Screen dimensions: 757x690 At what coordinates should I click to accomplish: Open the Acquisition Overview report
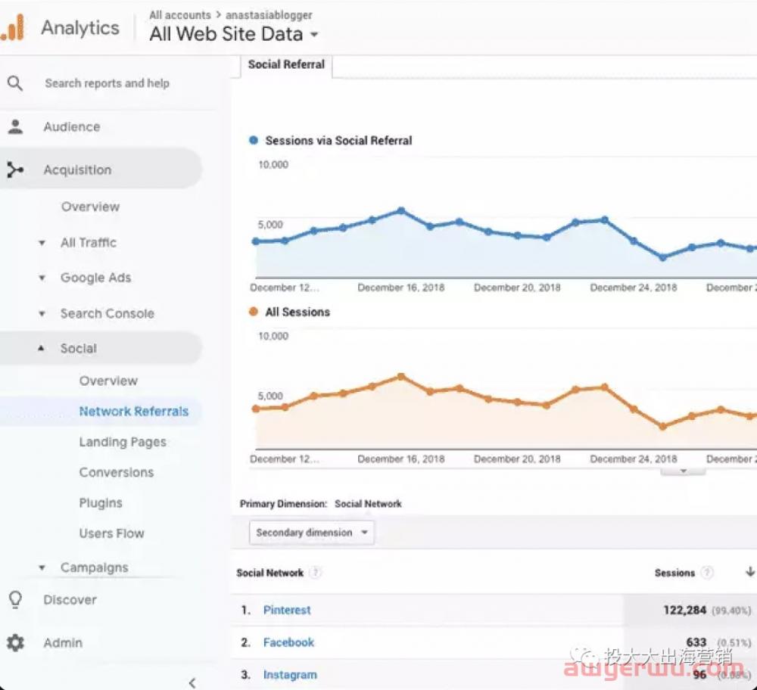[90, 207]
